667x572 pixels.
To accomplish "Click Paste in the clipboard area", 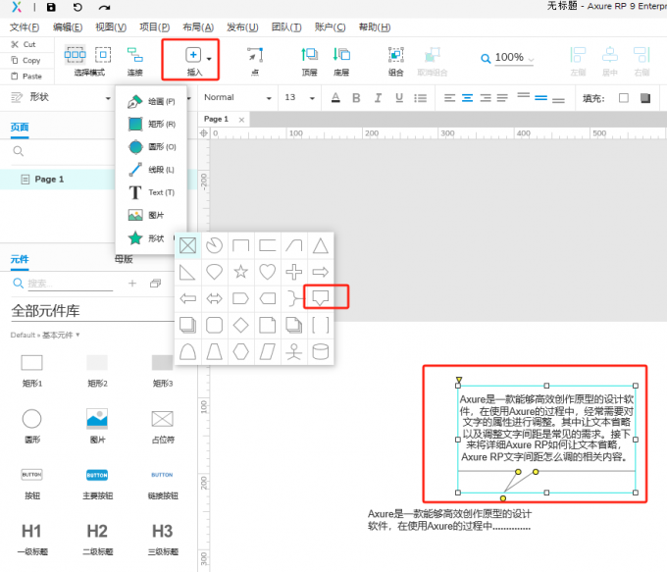I will [26, 77].
